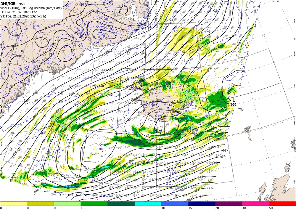
Task: Click the legend scale value '50'
Action: 271,208
